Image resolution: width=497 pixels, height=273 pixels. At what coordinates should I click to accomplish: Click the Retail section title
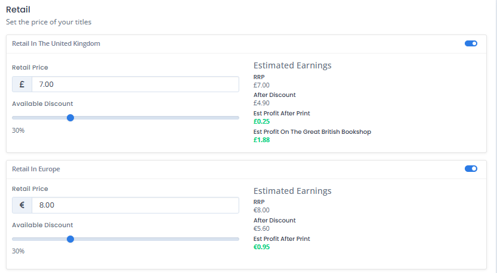[x=18, y=10]
